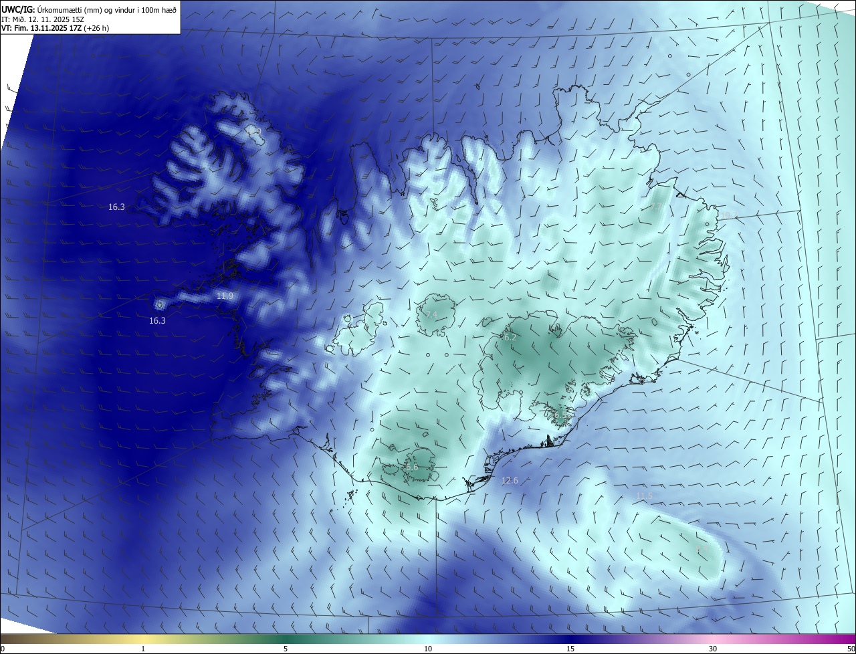Image resolution: width=856 pixels, height=654 pixels.
Task: Click the colour scale tick labelled 1
Action: click(x=143, y=649)
